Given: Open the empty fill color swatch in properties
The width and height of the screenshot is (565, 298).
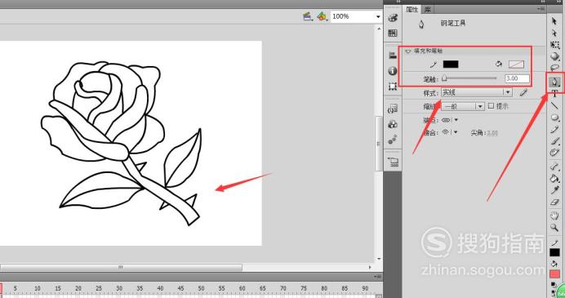Looking at the screenshot, I should click(x=516, y=64).
